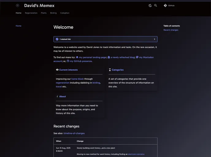Screen dimensions: 211x157
Task: Click the GitHub octocat icon in text
Action: click(x=68, y=61)
